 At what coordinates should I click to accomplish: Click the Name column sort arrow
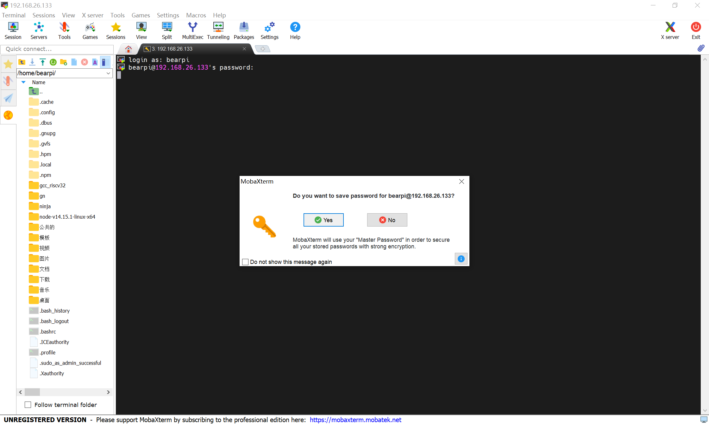(23, 82)
